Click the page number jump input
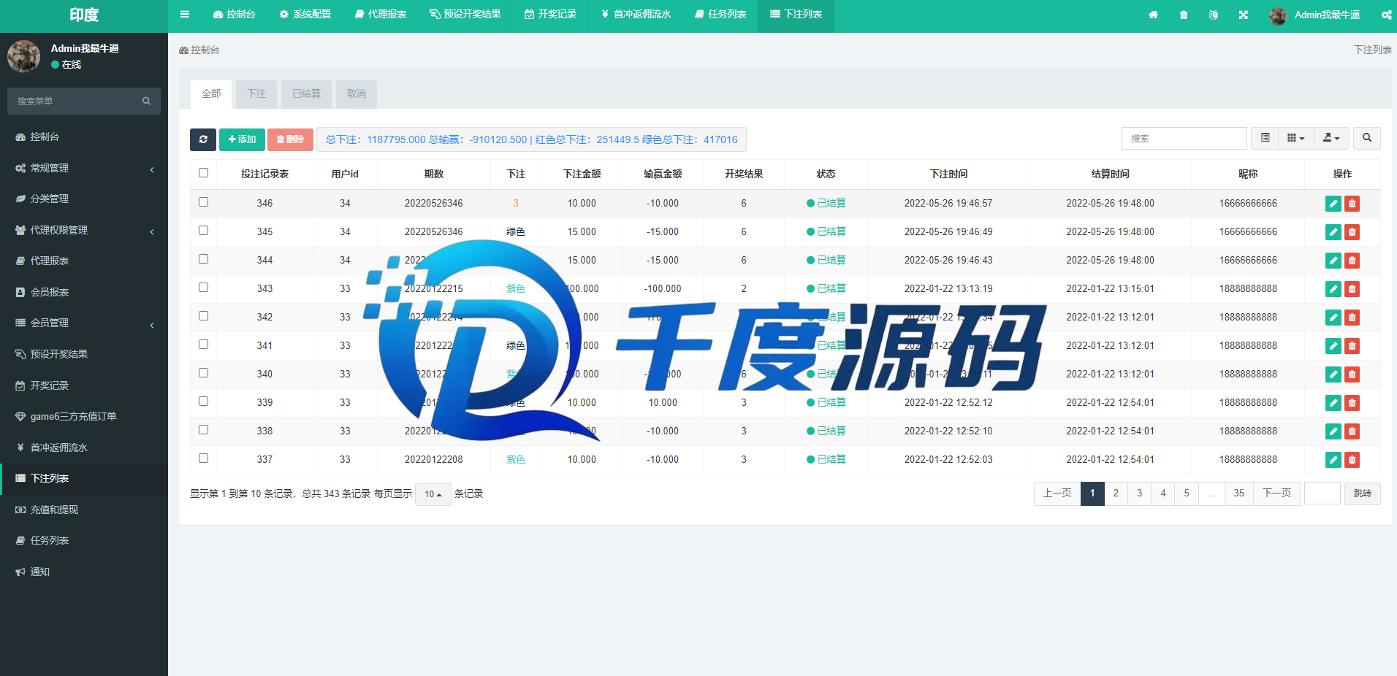1397x676 pixels. tap(1322, 493)
